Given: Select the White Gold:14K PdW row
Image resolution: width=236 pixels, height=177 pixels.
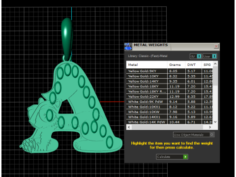Looking at the screenshot, I should pyautogui.click(x=170, y=122).
